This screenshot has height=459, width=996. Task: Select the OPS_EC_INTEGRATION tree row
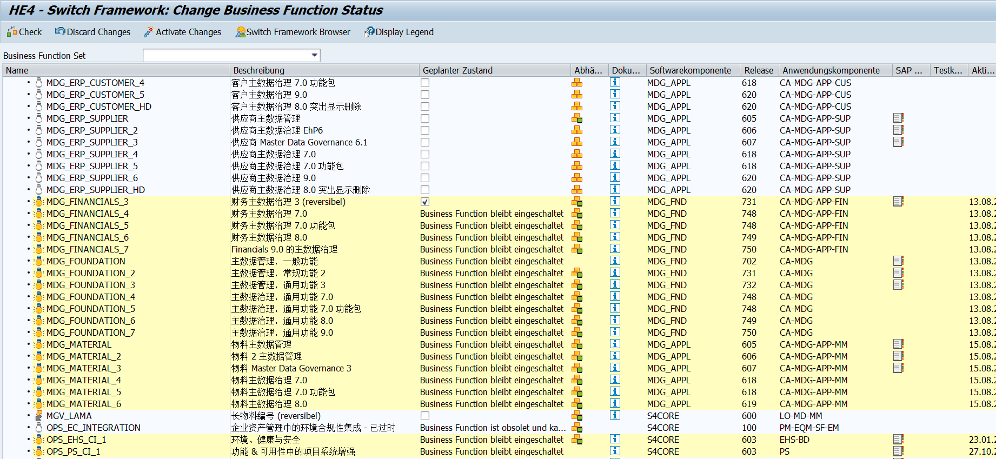94,428
